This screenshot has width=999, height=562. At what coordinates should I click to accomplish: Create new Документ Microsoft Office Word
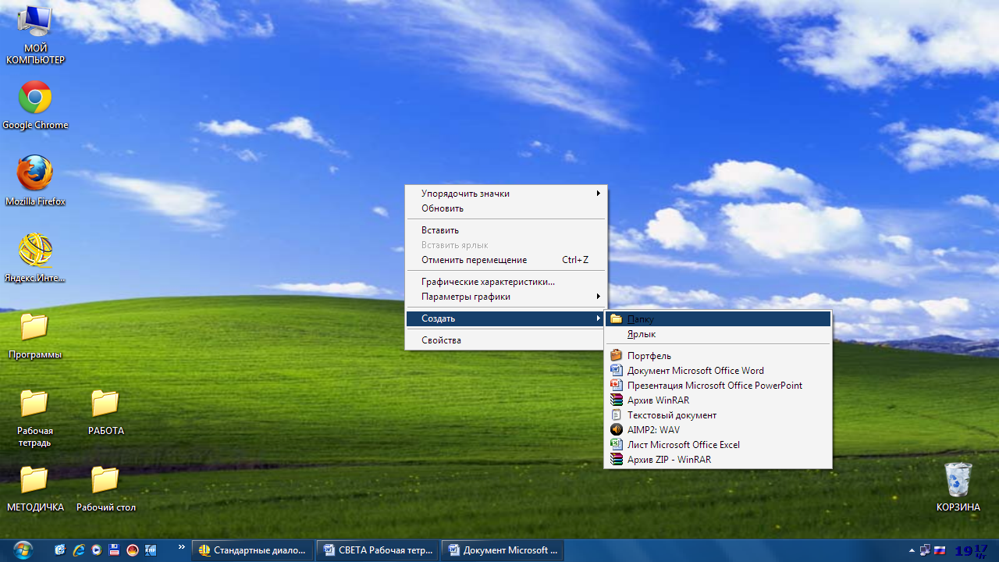[x=718, y=371]
